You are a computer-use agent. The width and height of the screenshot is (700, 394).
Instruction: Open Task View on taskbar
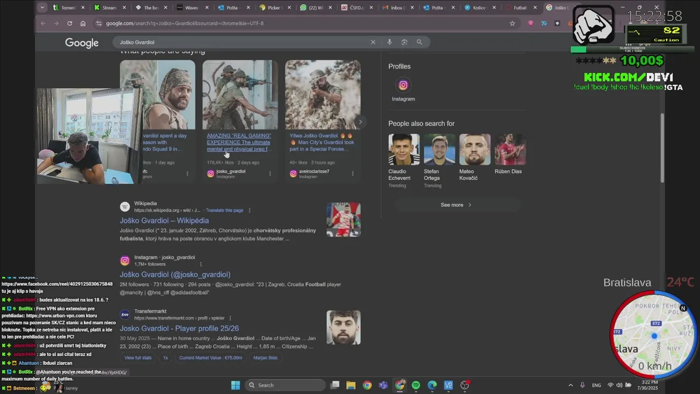click(335, 385)
